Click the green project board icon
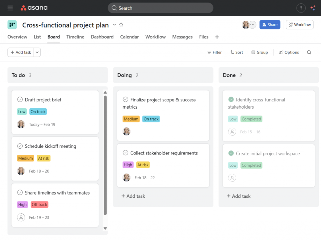The image size is (321, 240). [x=12, y=25]
